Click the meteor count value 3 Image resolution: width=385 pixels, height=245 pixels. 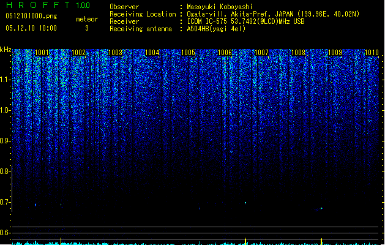coord(87,28)
